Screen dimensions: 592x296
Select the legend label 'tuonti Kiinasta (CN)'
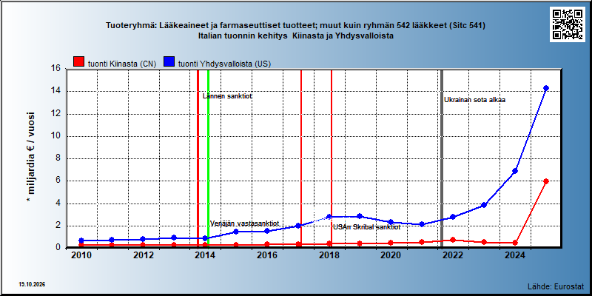coord(121,64)
